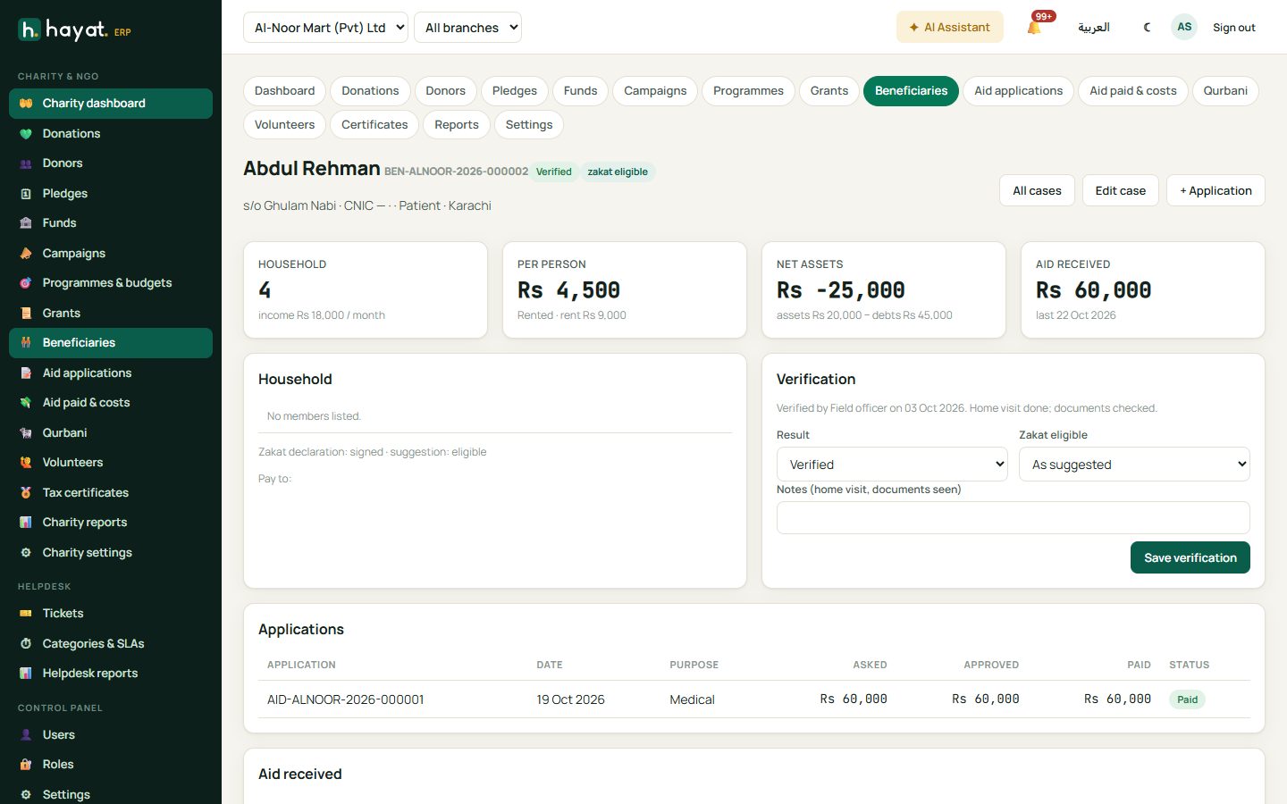The width and height of the screenshot is (1287, 804).
Task: Open the All branches dropdown
Action: click(x=467, y=28)
